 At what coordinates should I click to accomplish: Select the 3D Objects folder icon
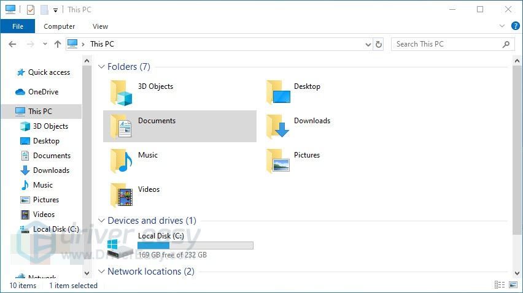coord(122,93)
